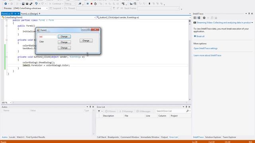
Task: Open the Error List window options arrow
Action: pos(183,107)
